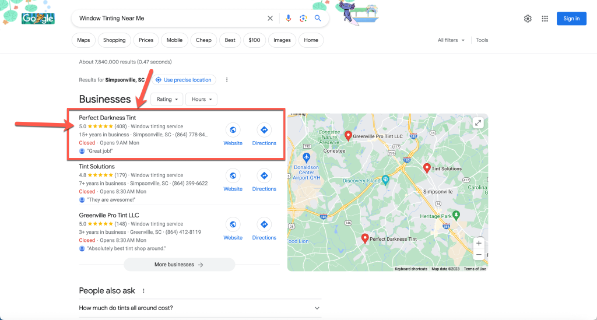Open the Perfect Darkness Tint listing title
Viewport: 597px width, 320px height.
[x=107, y=118]
